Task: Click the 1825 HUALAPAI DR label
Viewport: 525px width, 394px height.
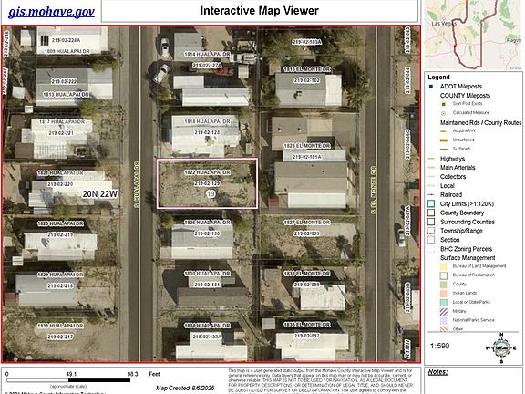Action: tap(60, 223)
